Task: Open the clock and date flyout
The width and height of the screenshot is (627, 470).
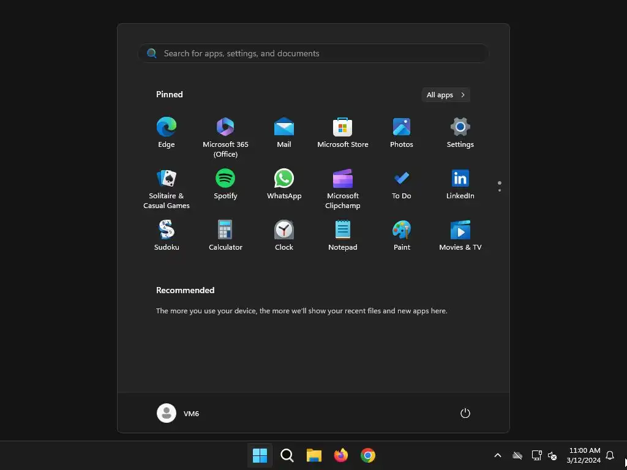Action: (584, 455)
